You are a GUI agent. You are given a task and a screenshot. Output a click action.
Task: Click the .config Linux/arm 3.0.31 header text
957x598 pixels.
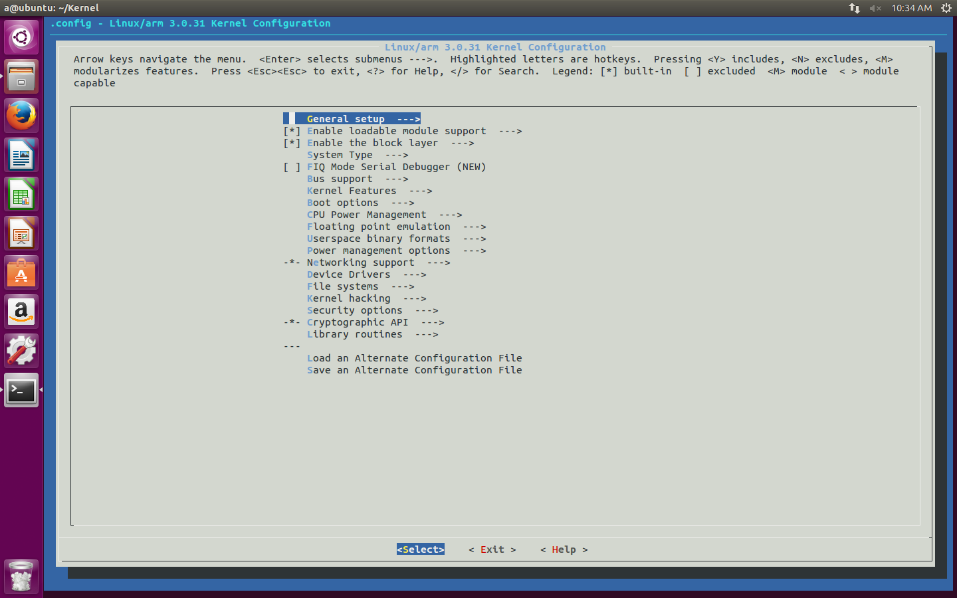(x=191, y=23)
